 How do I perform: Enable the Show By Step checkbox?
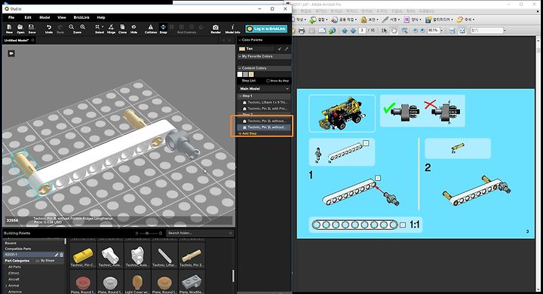(268, 81)
